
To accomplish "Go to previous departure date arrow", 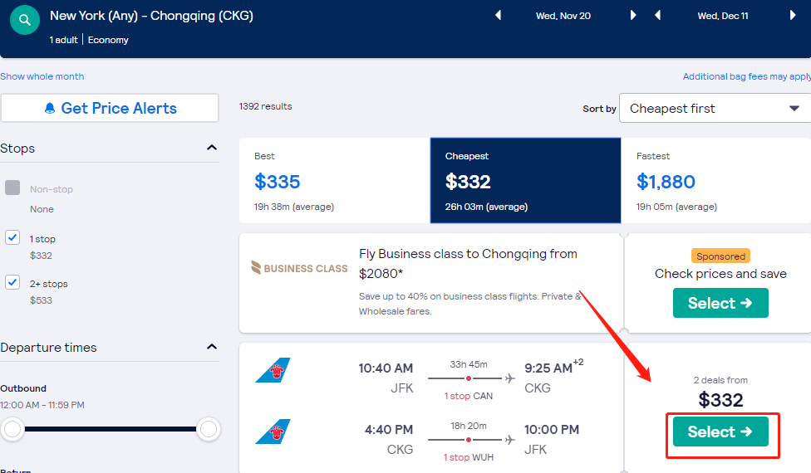I will 498,16.
